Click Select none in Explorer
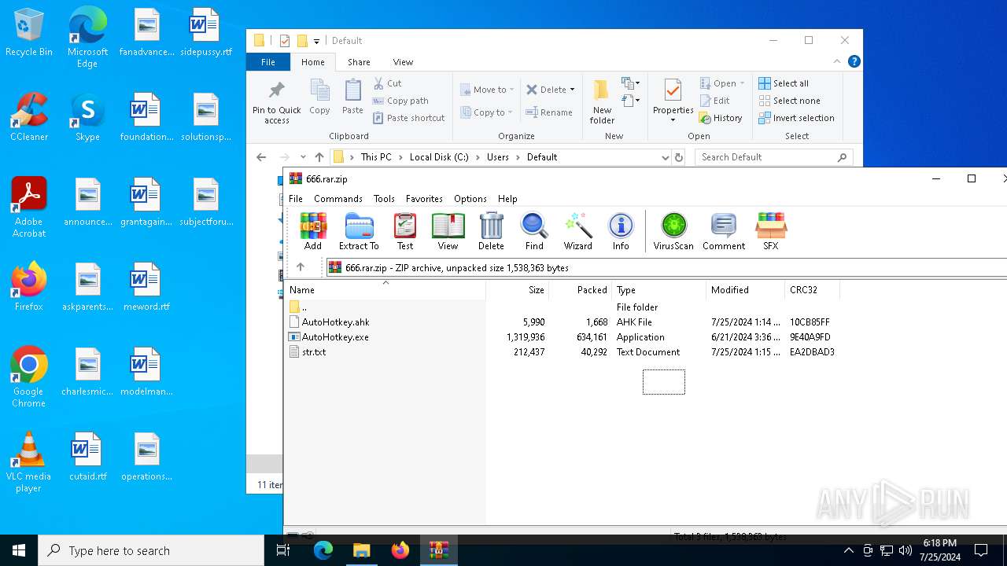 pos(789,101)
